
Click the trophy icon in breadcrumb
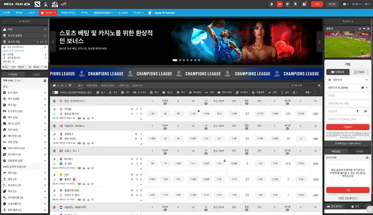tap(70, 86)
